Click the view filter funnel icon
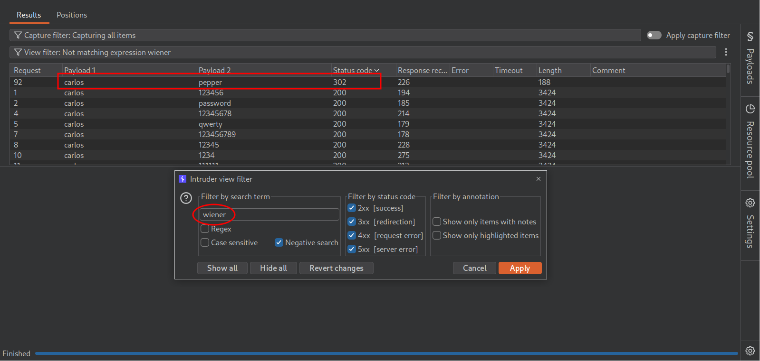The image size is (760, 361). [18, 53]
